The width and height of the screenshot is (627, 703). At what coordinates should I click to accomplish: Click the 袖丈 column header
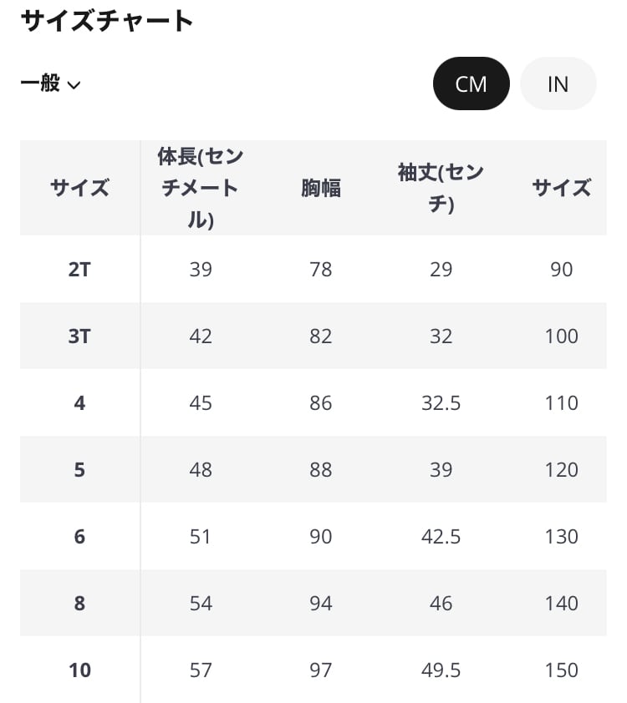pos(441,188)
